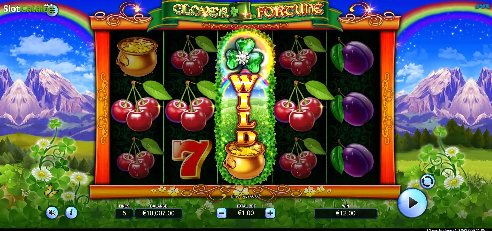The image size is (492, 231).
Task: Click the expanded Wild clover reel
Action: coord(245,107)
